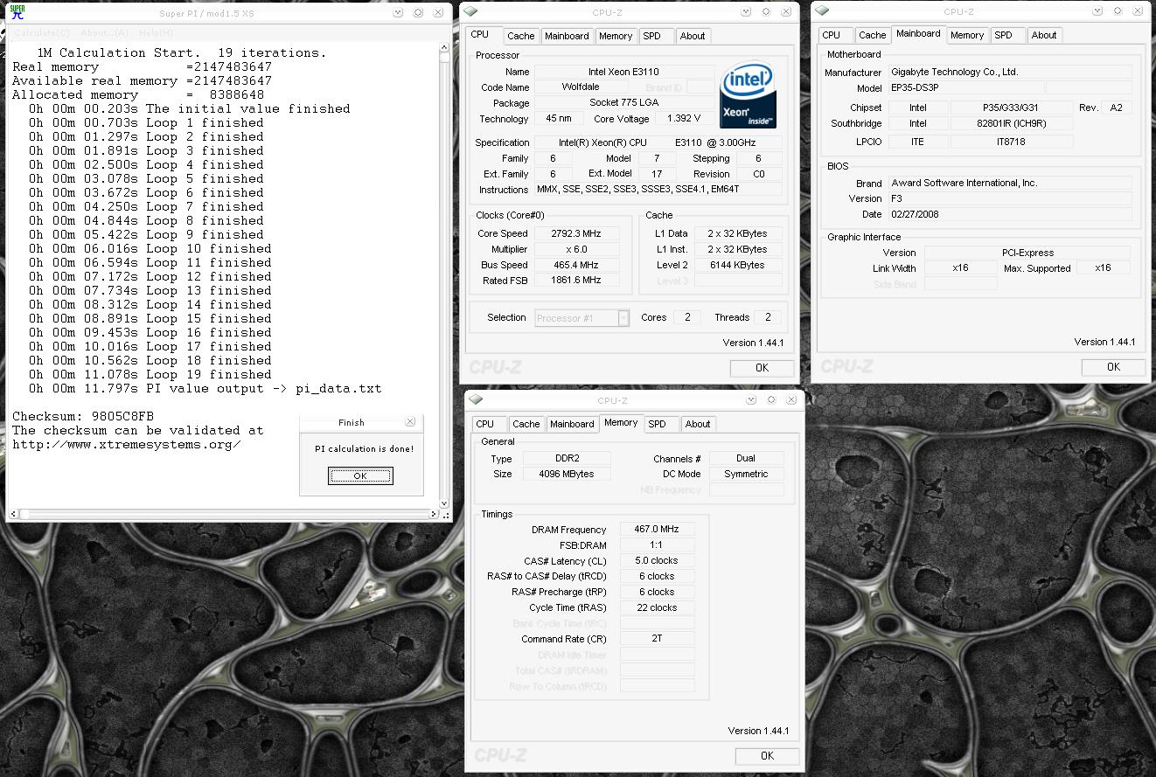Switch to the About tab in CPU-Z Mainboard window

(1044, 35)
